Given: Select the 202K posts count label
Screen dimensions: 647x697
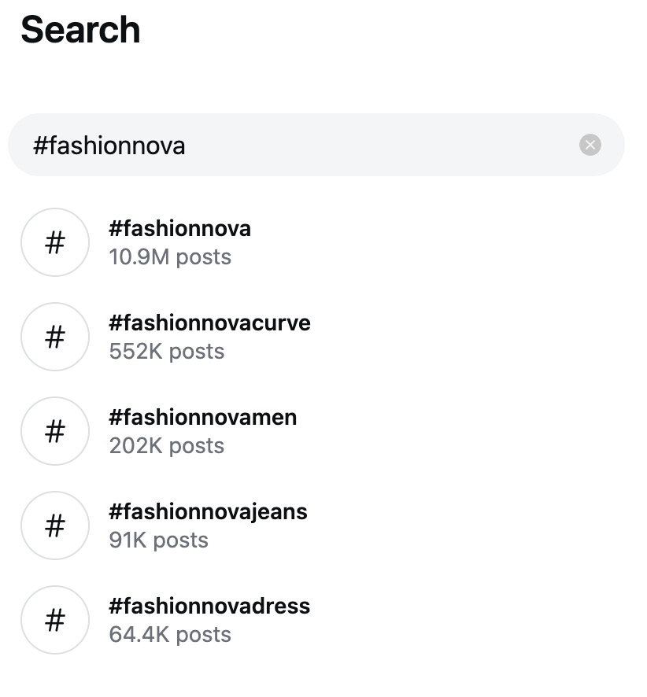Looking at the screenshot, I should [166, 446].
